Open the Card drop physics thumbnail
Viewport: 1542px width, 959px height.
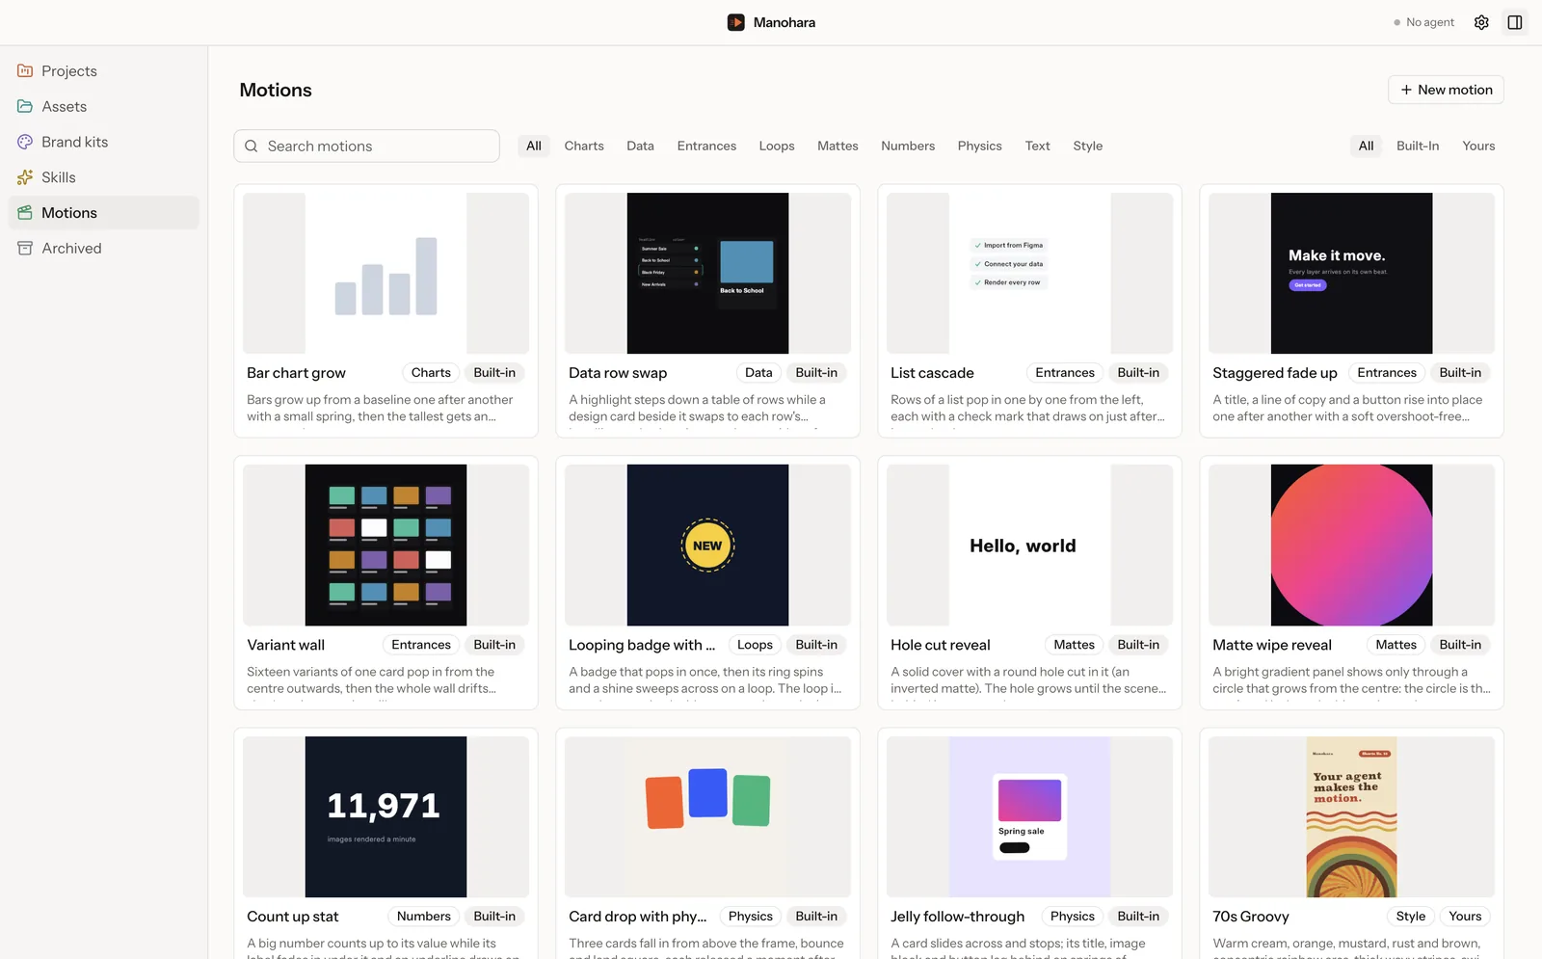point(707,817)
